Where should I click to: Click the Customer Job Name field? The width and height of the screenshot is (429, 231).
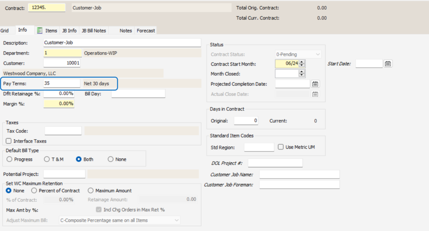coord(300,174)
